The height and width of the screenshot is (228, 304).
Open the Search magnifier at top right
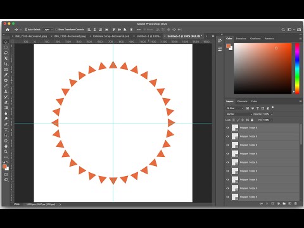coord(283,30)
